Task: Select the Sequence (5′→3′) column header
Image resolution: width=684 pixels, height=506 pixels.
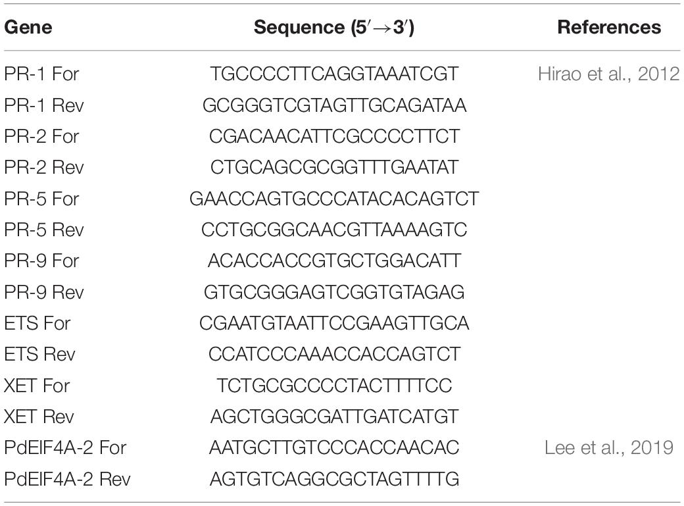Action: pyautogui.click(x=334, y=27)
